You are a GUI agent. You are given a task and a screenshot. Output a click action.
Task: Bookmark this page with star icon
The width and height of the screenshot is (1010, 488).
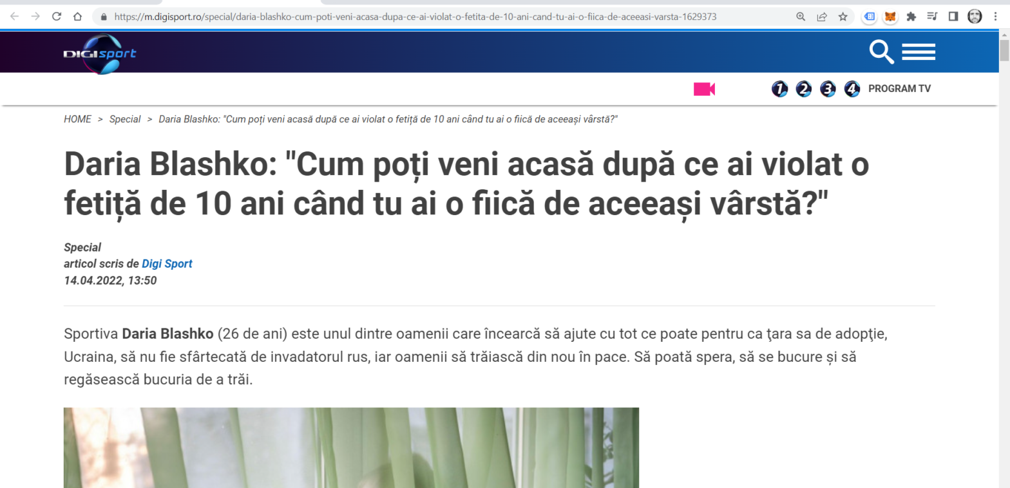[x=843, y=17]
